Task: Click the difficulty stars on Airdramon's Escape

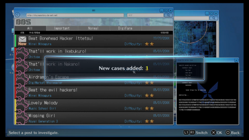Action: coord(149,83)
